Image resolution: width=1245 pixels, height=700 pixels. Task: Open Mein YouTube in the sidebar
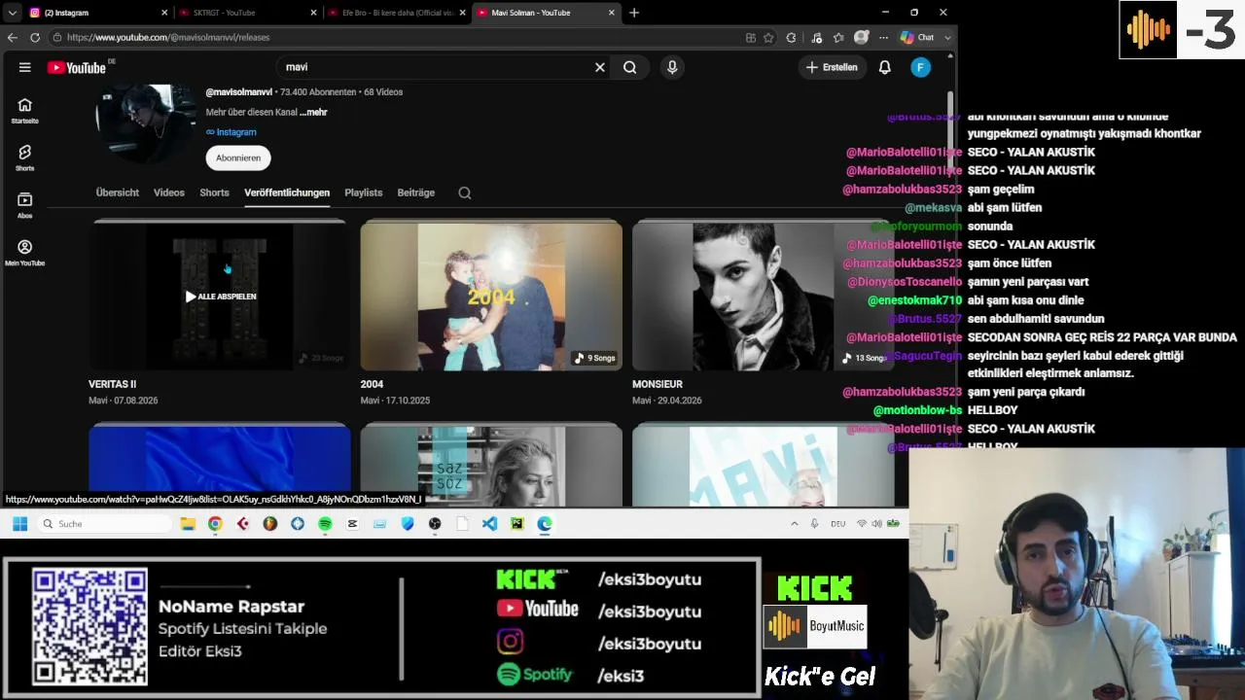pos(25,253)
